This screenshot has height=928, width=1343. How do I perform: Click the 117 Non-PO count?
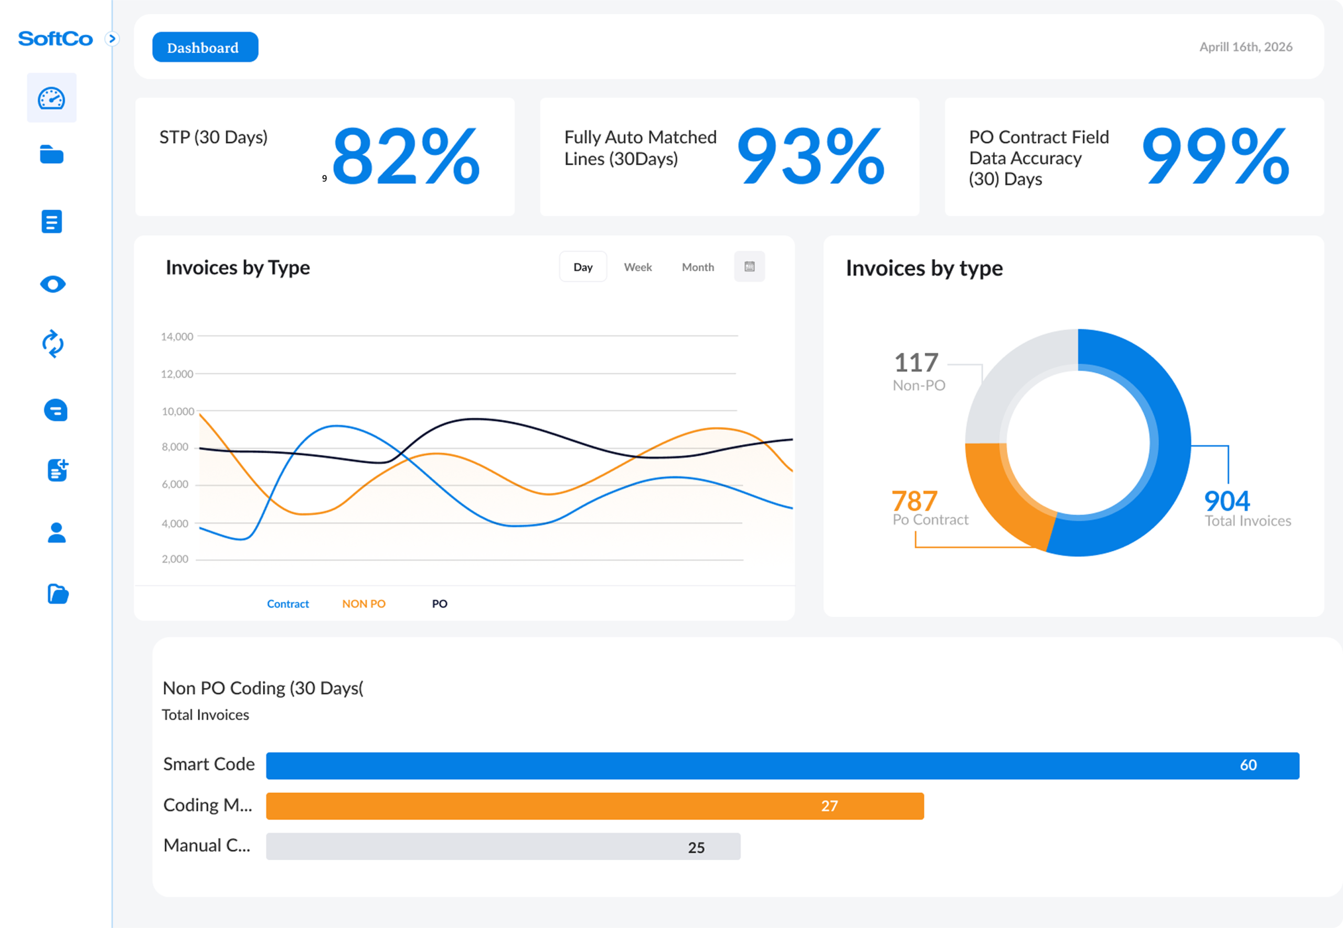click(916, 362)
